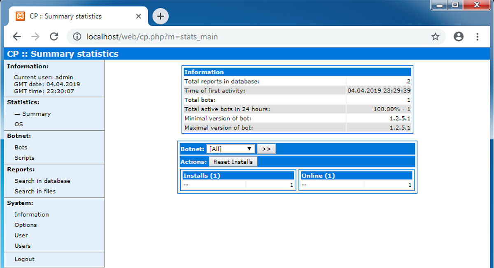Viewport: 494px width, 268px height.
Task: Click the 100.00% - 1 active bots value
Action: point(391,109)
